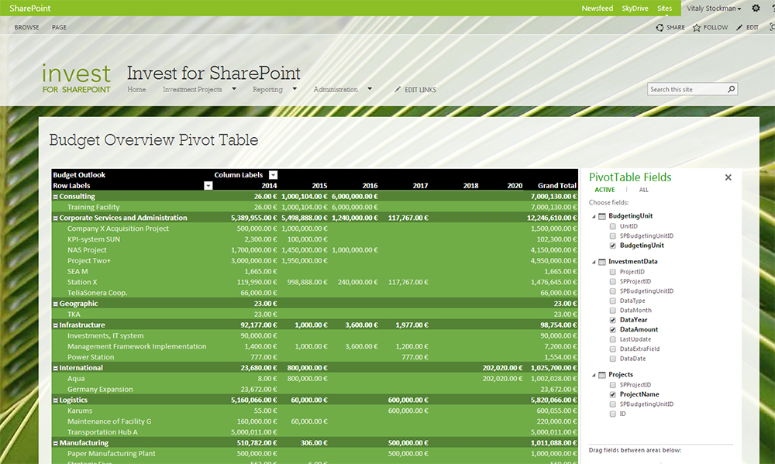Check the DataType field checkbox
The height and width of the screenshot is (464, 775).
pyautogui.click(x=613, y=301)
